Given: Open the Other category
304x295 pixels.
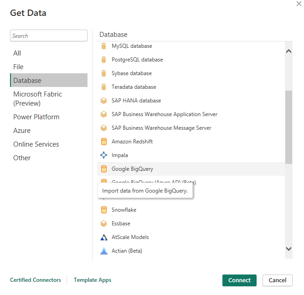Looking at the screenshot, I should [x=49, y=158].
